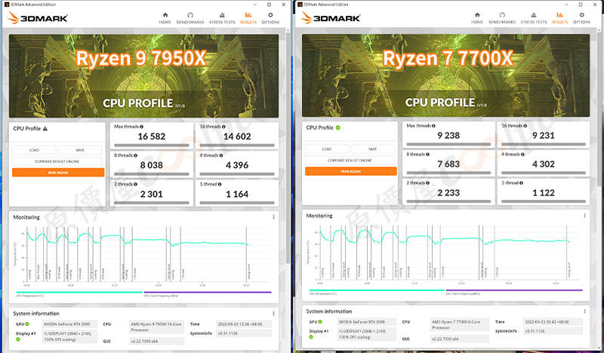604x353 pixels.
Task: Click info icon beside 4 threads, right window
Action: 522,155
